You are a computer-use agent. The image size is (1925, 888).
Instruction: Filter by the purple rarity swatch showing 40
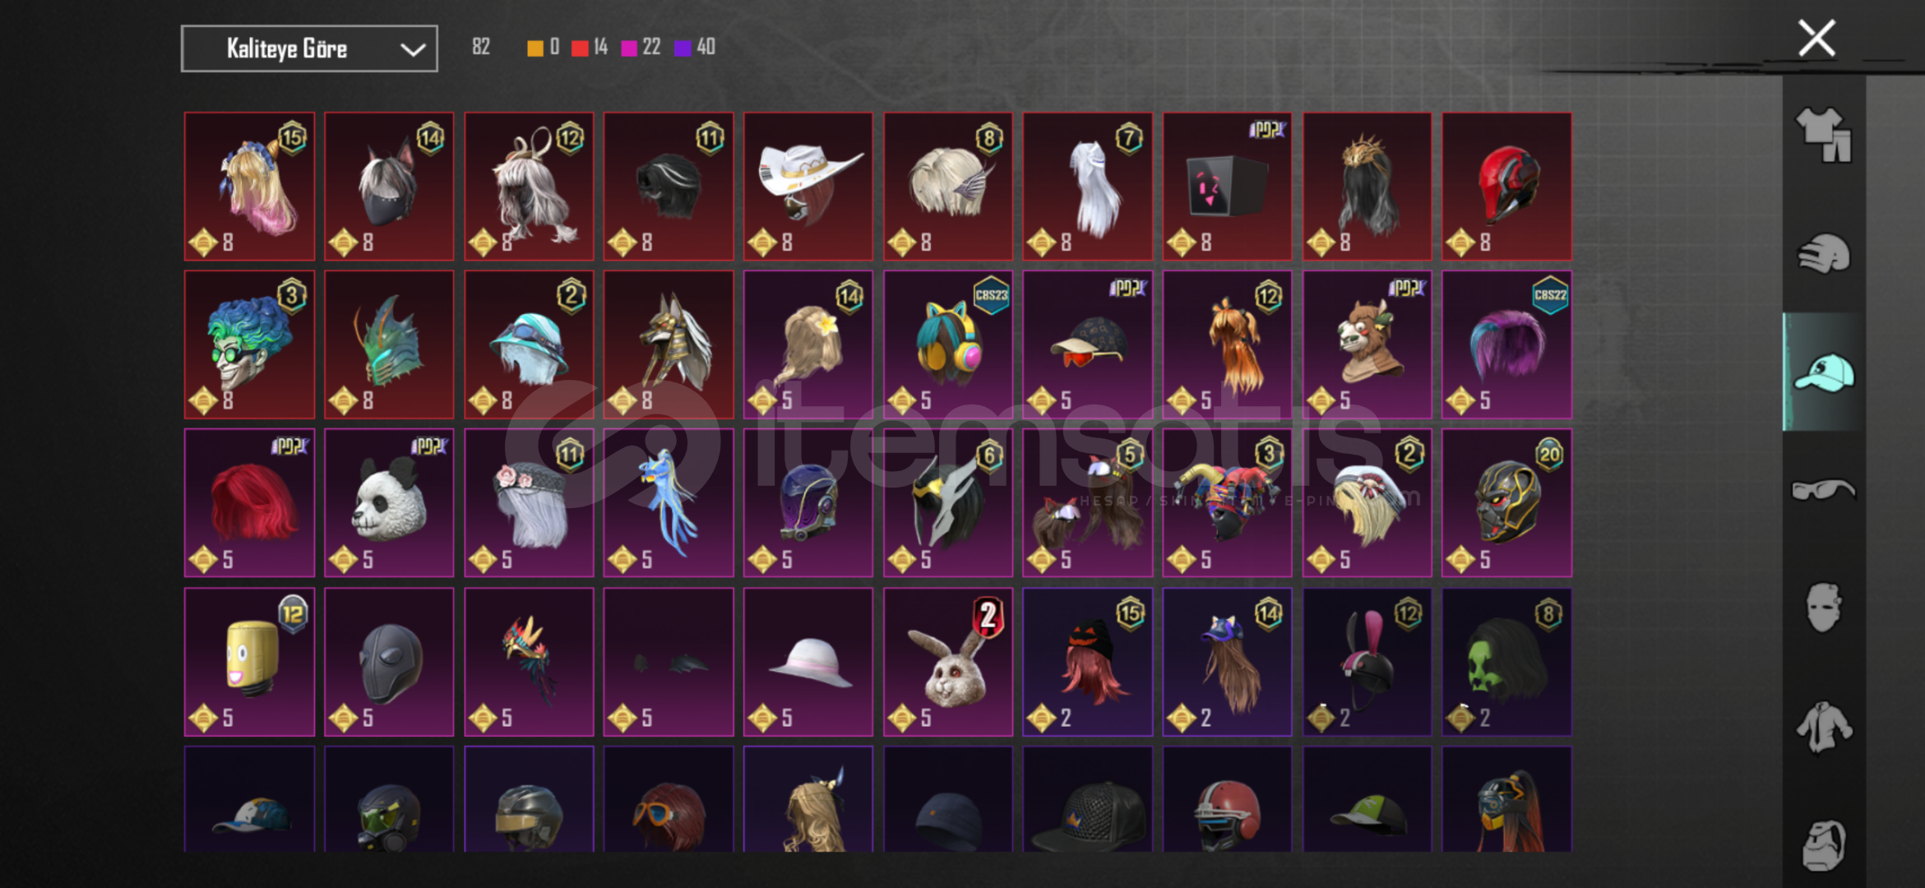[x=683, y=48]
